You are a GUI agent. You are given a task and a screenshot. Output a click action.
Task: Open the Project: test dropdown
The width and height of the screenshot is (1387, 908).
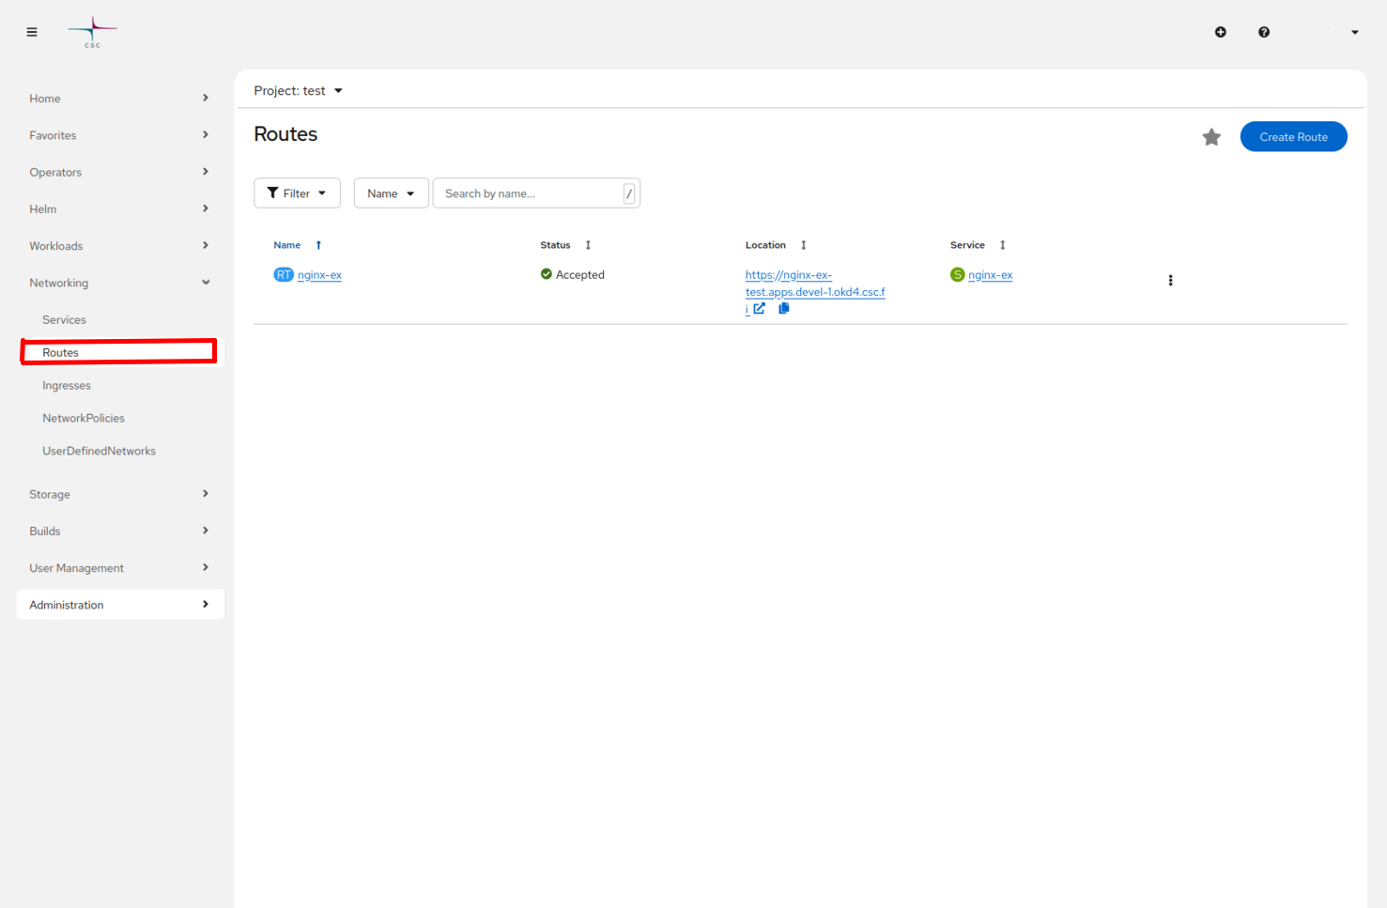point(298,90)
